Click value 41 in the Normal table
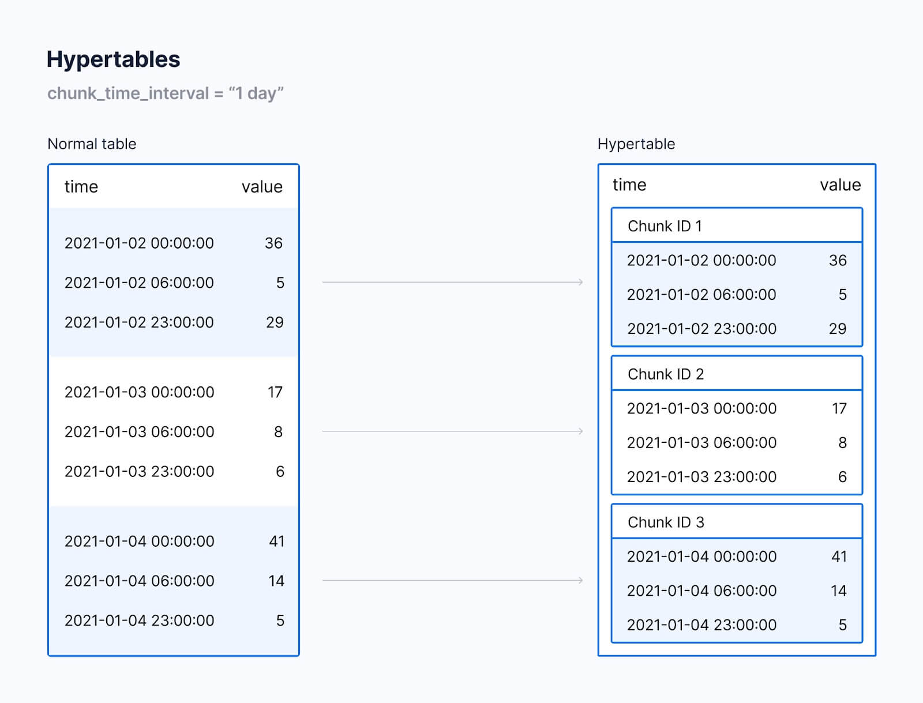 coord(277,542)
